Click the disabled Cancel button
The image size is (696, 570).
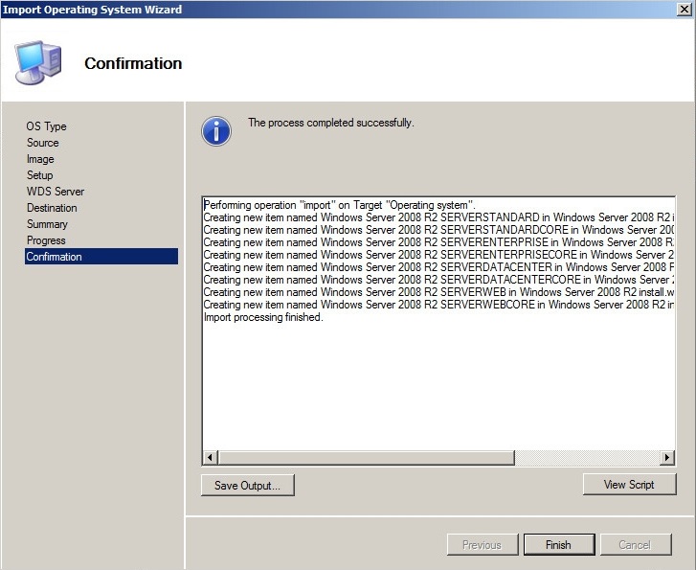(x=635, y=545)
